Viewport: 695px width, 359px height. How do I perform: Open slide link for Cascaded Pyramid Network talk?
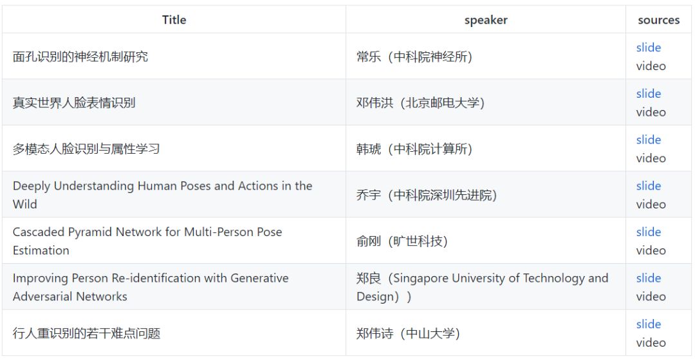tap(649, 232)
